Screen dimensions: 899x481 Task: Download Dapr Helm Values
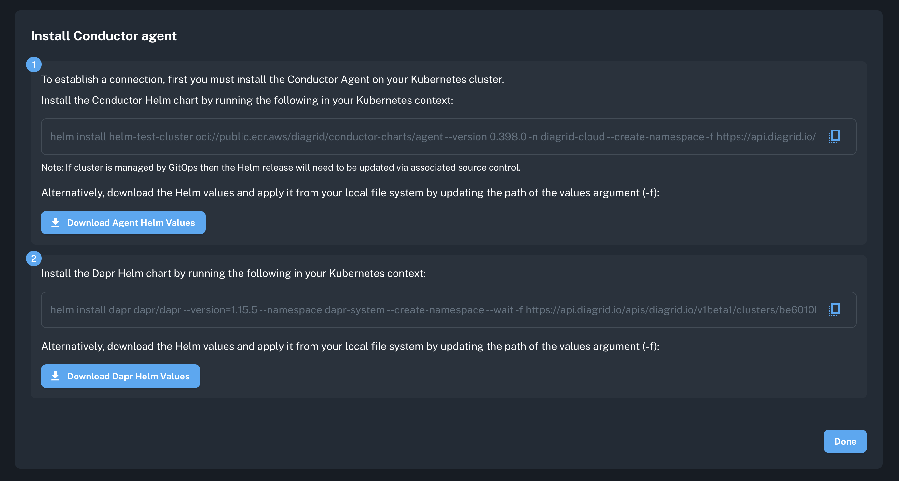pos(120,376)
